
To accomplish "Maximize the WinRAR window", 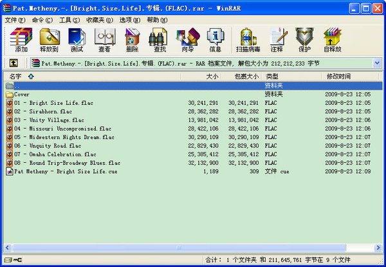I will tap(366, 8).
